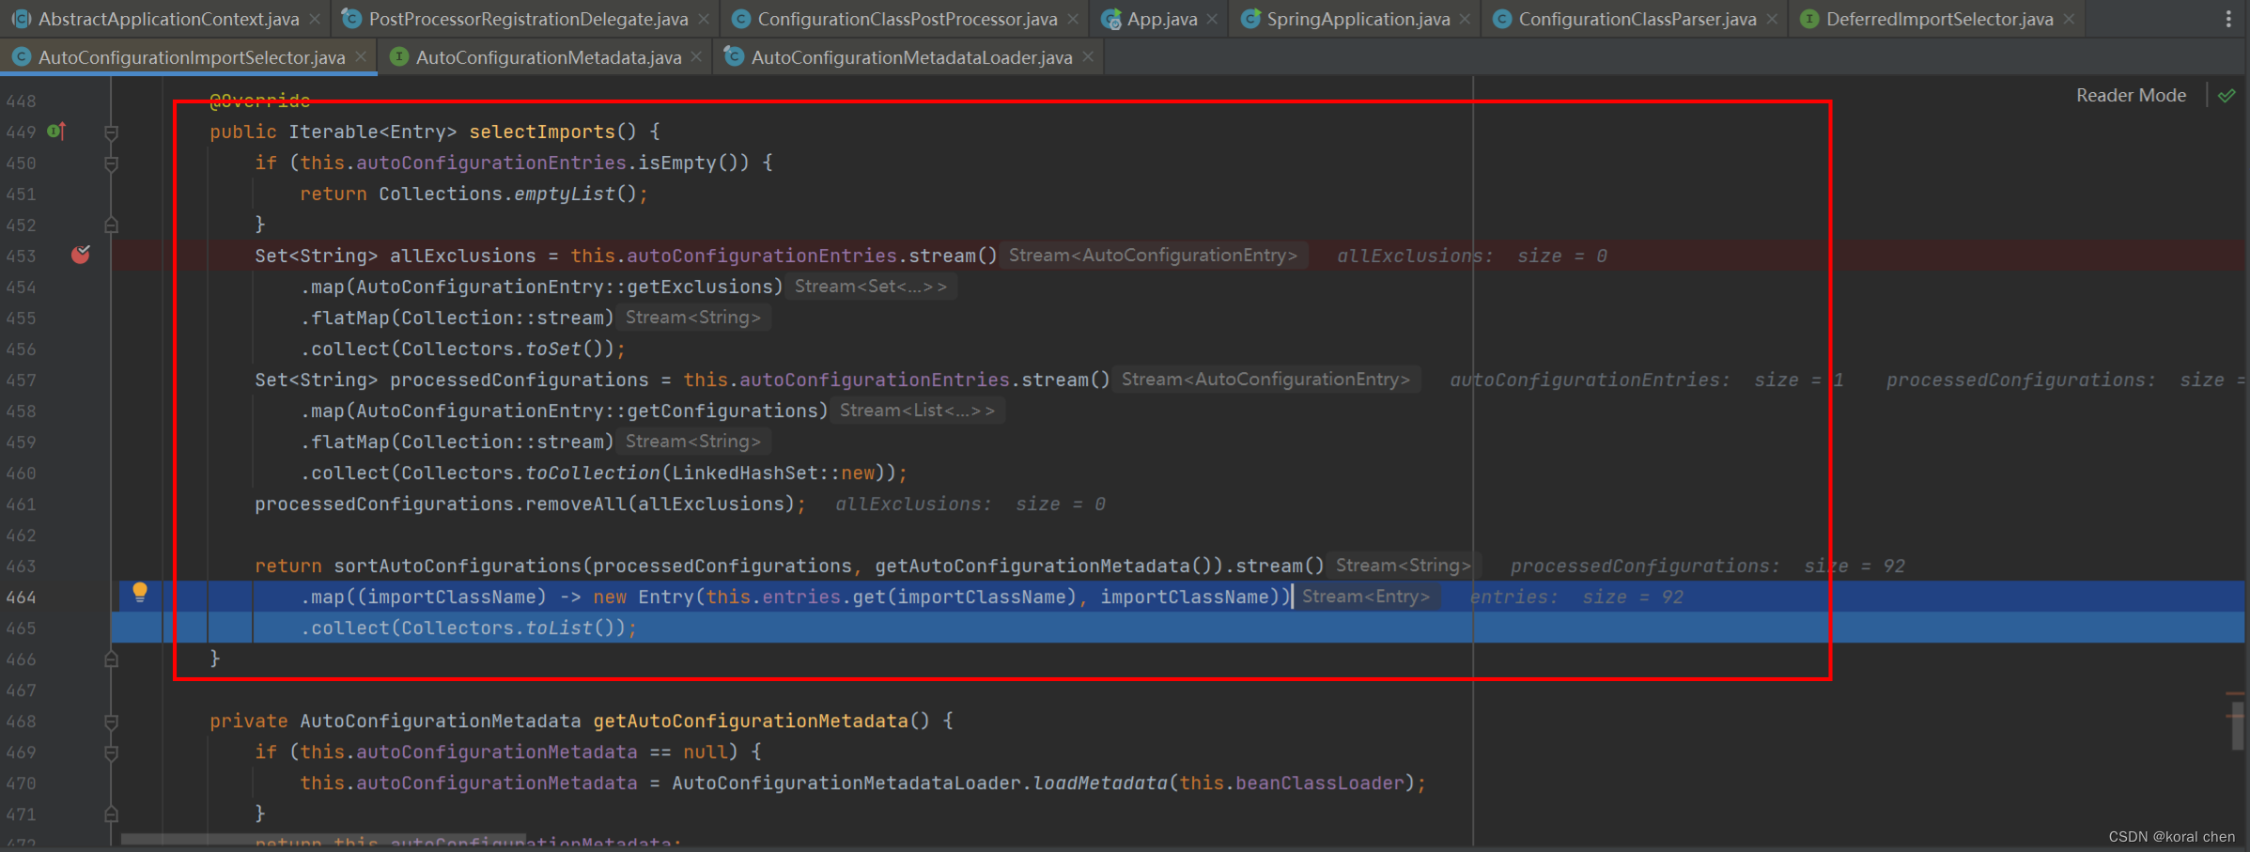Screen dimensions: 2250x852
Task: Click fold end marker at line 452
Action: (111, 225)
